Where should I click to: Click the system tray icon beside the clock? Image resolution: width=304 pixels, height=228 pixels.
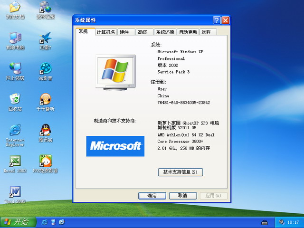pos(282,222)
